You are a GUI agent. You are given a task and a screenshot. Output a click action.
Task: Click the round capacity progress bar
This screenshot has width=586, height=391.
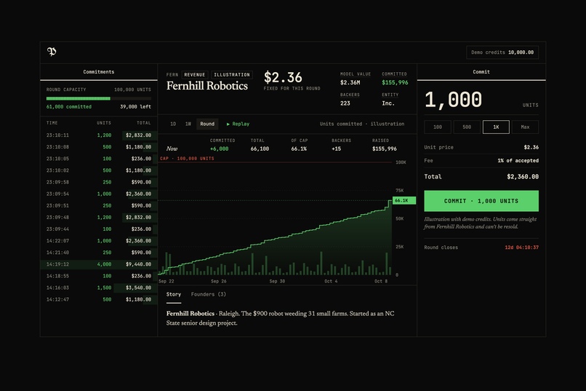click(99, 98)
